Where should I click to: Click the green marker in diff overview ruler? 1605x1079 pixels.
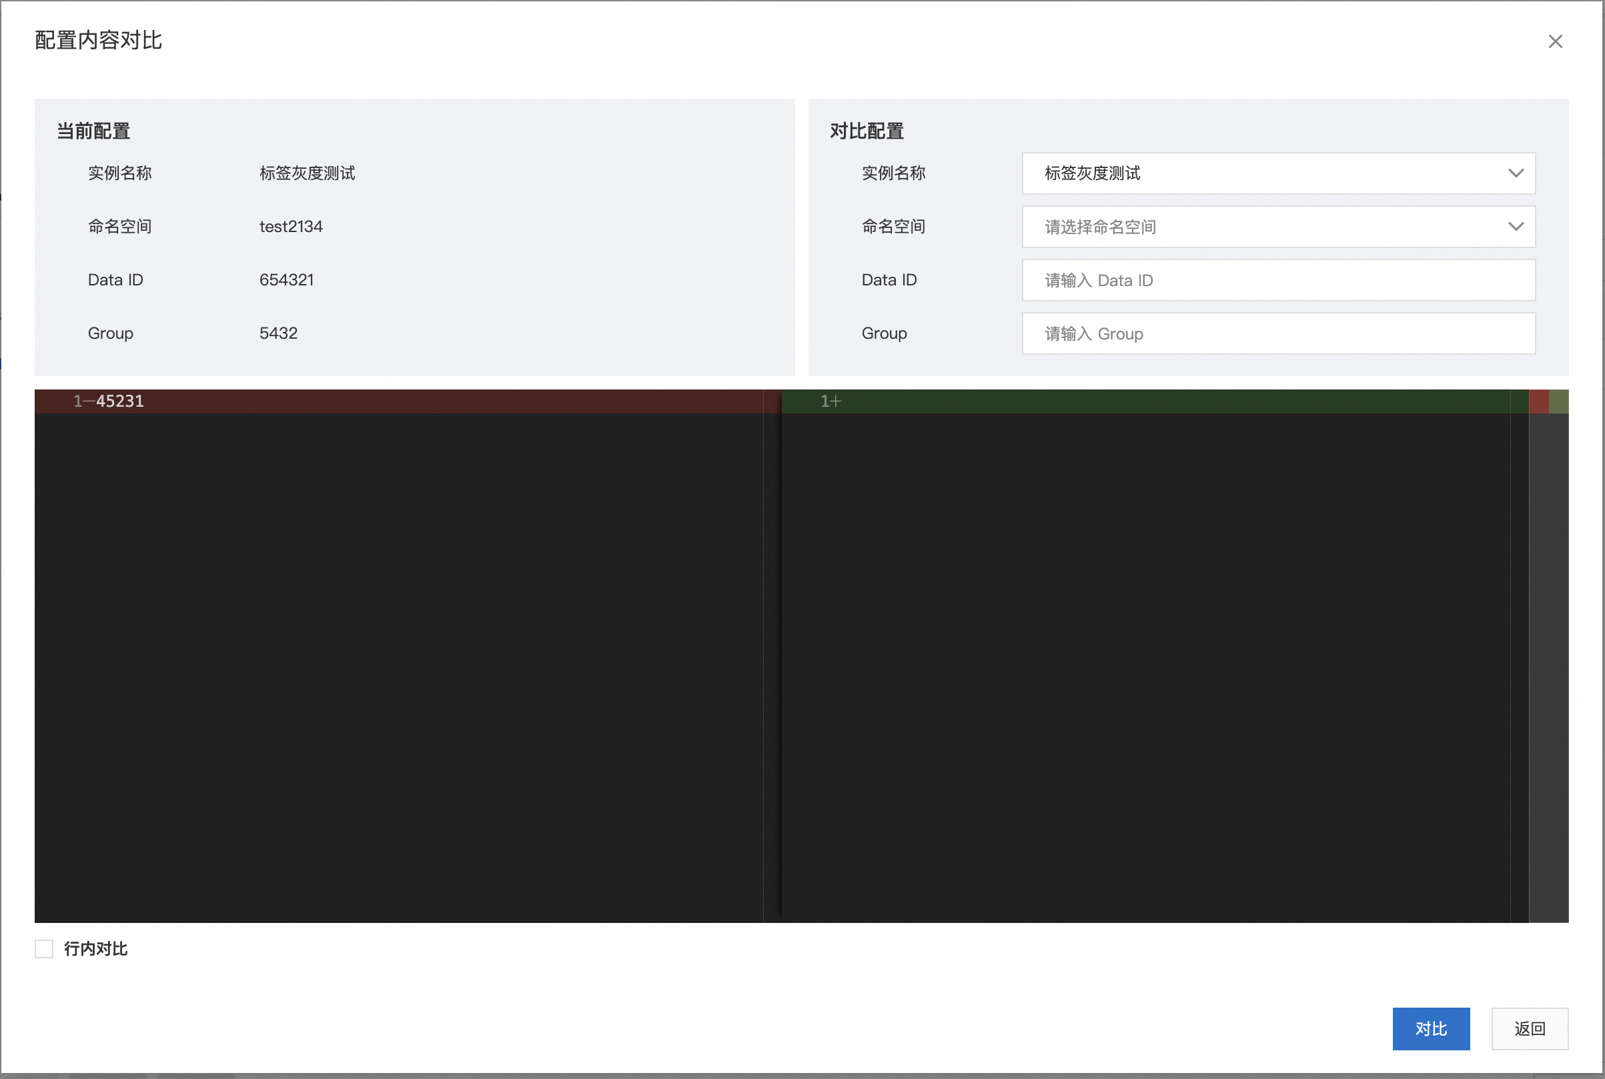coord(1558,401)
